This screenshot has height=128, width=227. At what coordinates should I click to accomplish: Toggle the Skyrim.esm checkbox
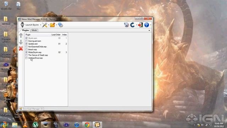point(26,38)
